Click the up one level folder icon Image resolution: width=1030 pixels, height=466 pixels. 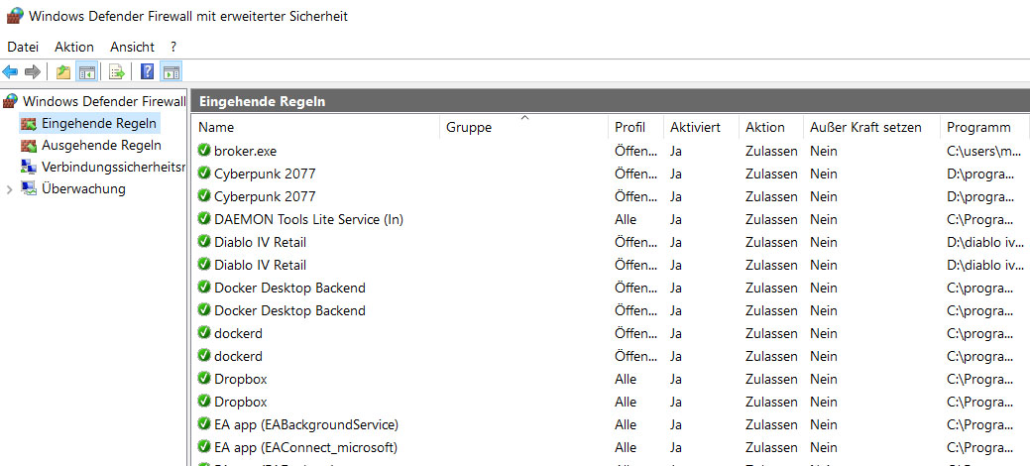(x=63, y=71)
